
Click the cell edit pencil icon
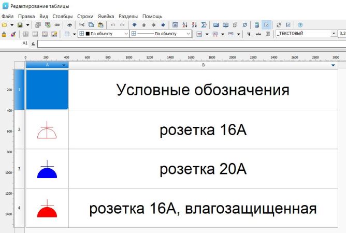point(54,34)
